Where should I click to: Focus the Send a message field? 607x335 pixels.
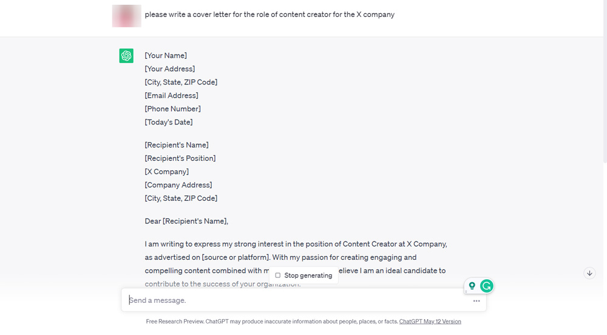click(291, 300)
